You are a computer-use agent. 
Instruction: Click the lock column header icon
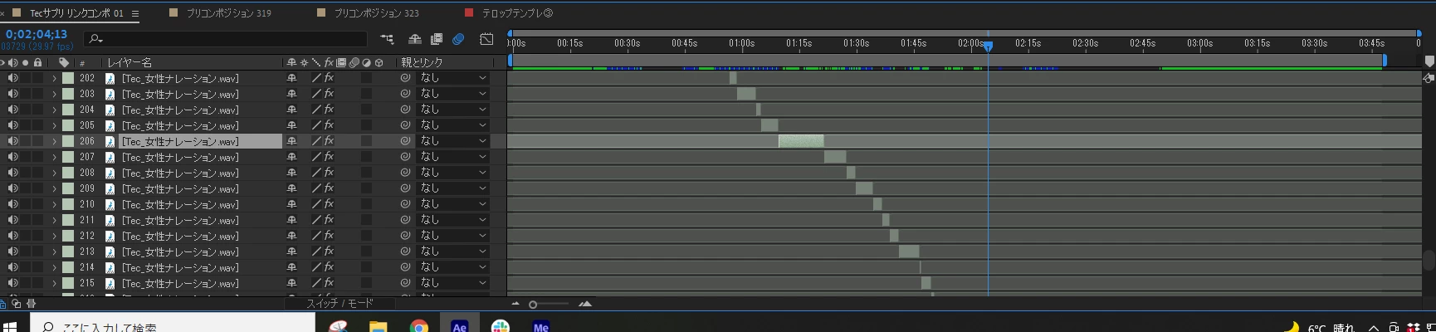click(37, 62)
